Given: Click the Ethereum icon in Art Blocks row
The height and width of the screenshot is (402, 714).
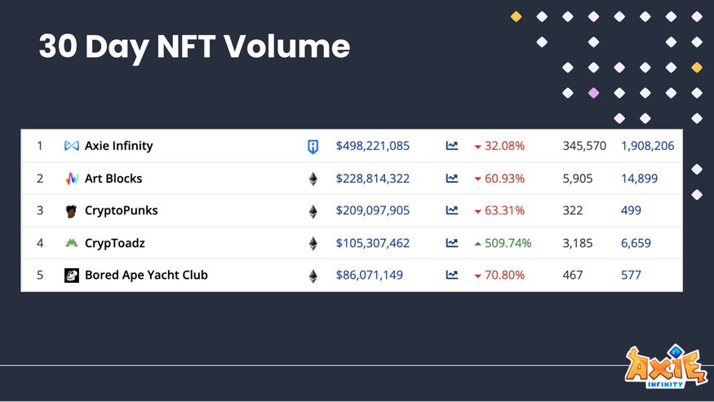Looking at the screenshot, I should coord(313,179).
